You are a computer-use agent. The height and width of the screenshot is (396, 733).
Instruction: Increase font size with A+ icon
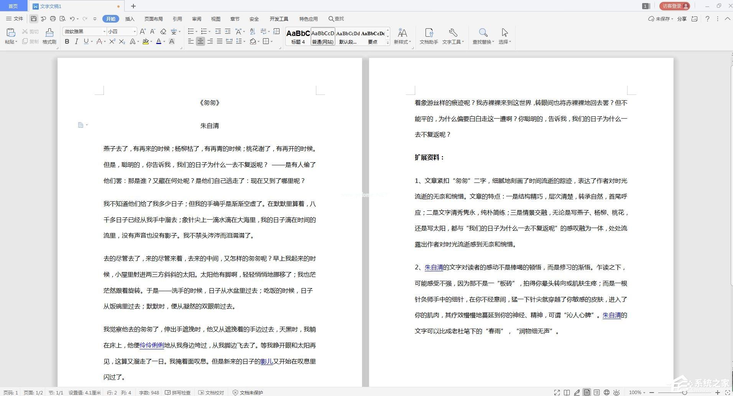click(143, 31)
